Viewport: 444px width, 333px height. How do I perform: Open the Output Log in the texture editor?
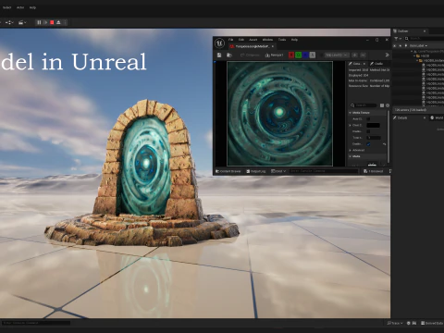tap(256, 171)
